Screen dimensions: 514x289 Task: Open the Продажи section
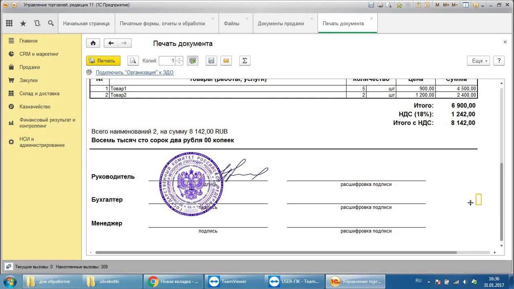click(x=30, y=67)
